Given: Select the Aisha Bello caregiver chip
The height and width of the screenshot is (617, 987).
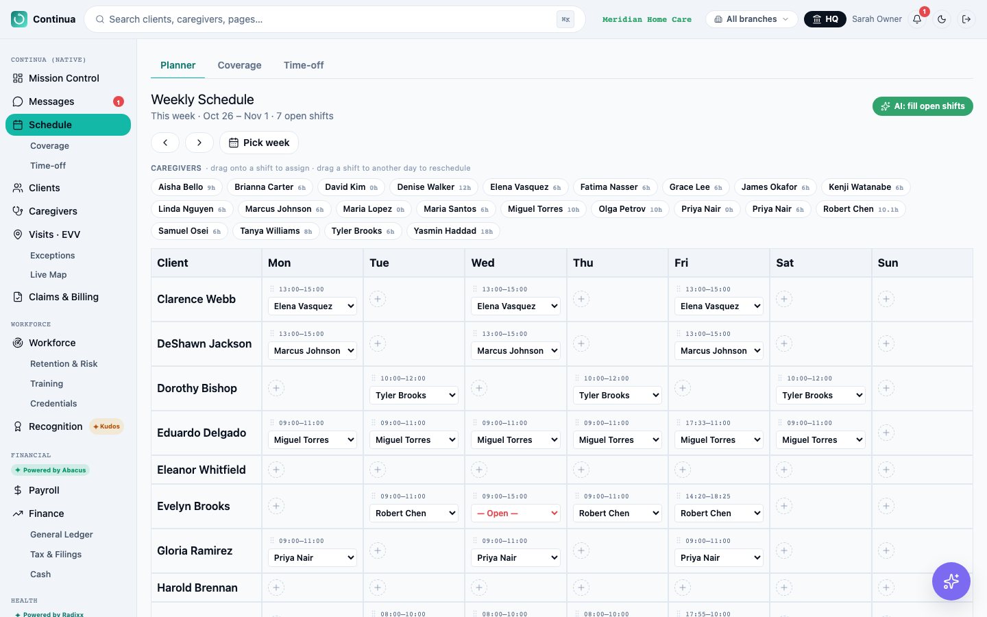Looking at the screenshot, I should pyautogui.click(x=186, y=187).
